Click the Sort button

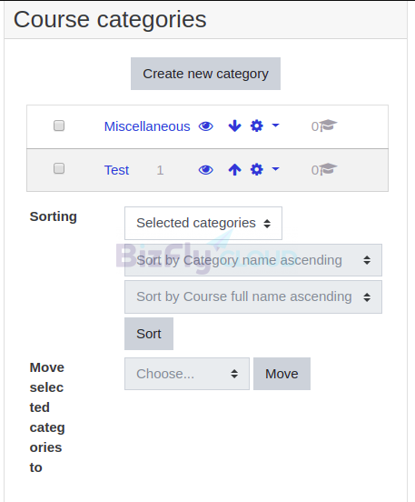tap(149, 334)
